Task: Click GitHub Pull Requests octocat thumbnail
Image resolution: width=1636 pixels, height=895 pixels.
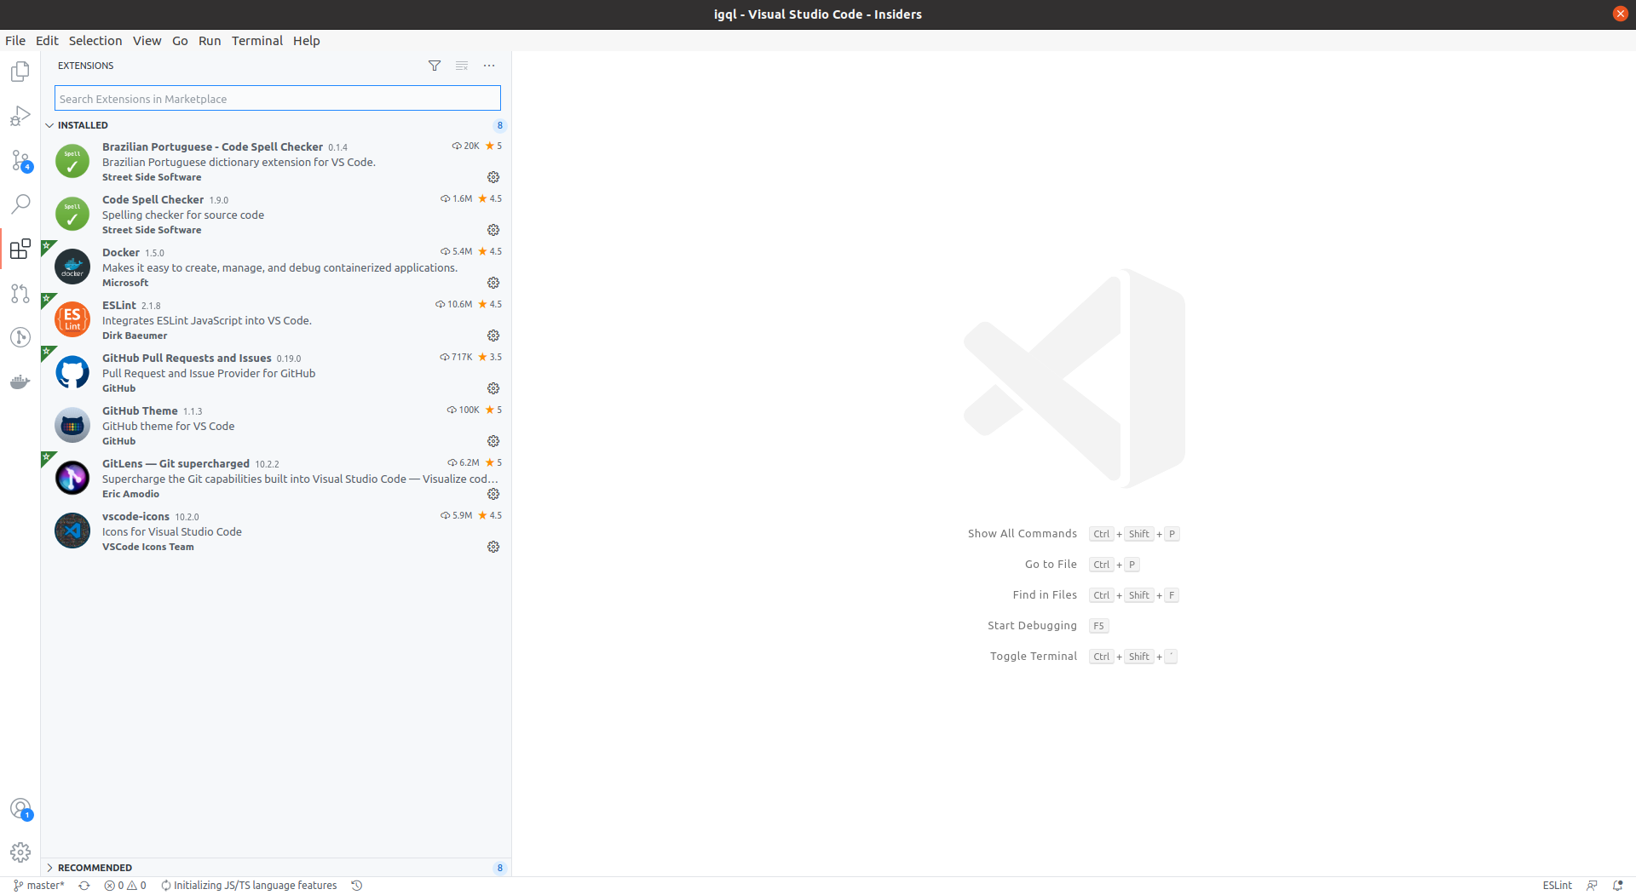Action: (72, 372)
